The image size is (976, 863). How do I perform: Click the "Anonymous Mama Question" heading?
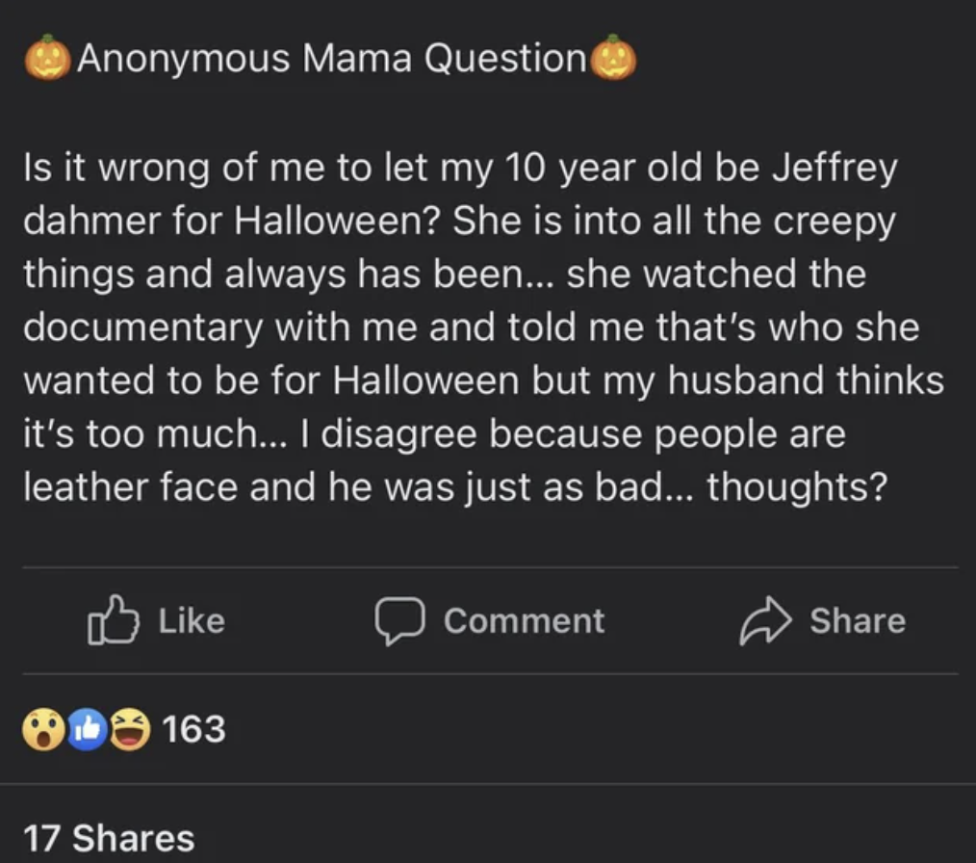[330, 59]
